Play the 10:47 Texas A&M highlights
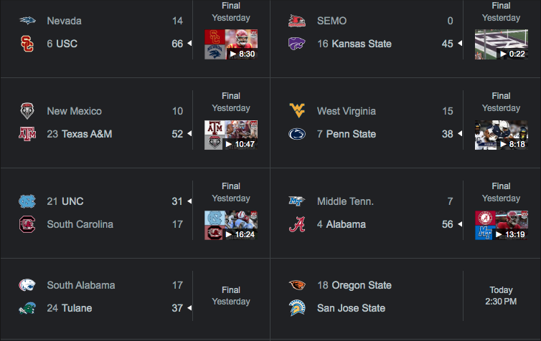 pyautogui.click(x=231, y=135)
